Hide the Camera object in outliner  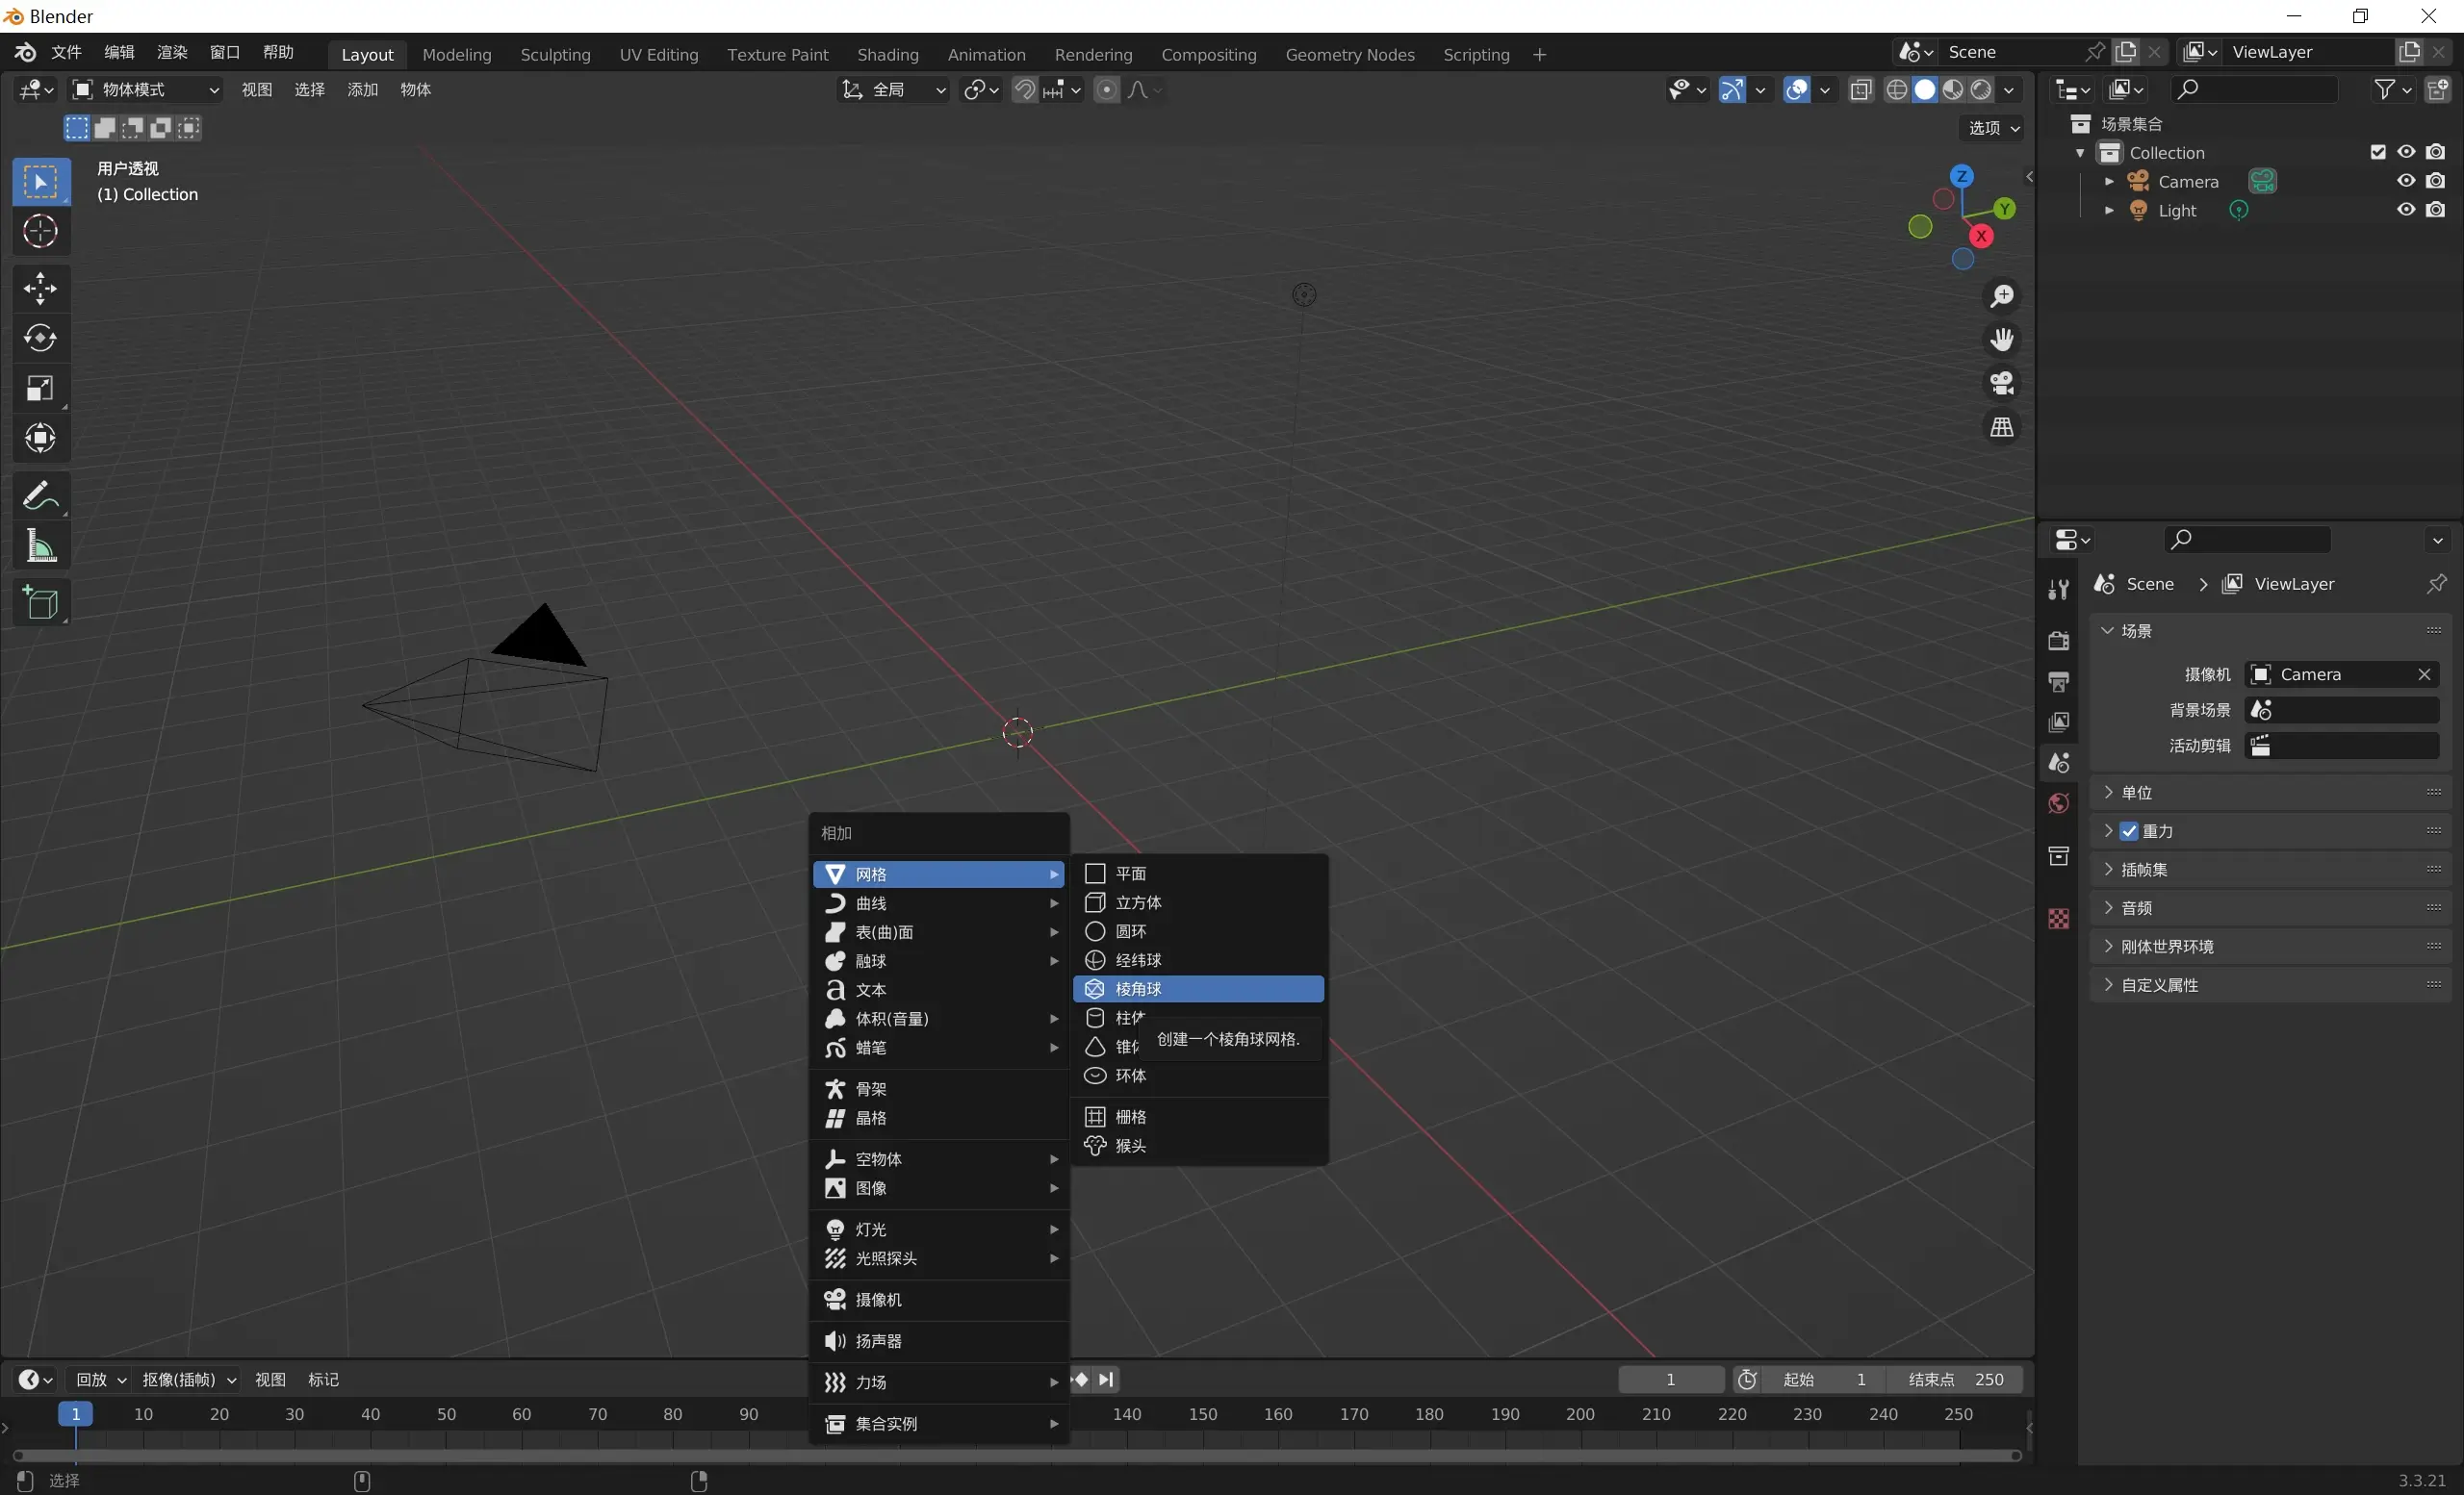point(2405,181)
